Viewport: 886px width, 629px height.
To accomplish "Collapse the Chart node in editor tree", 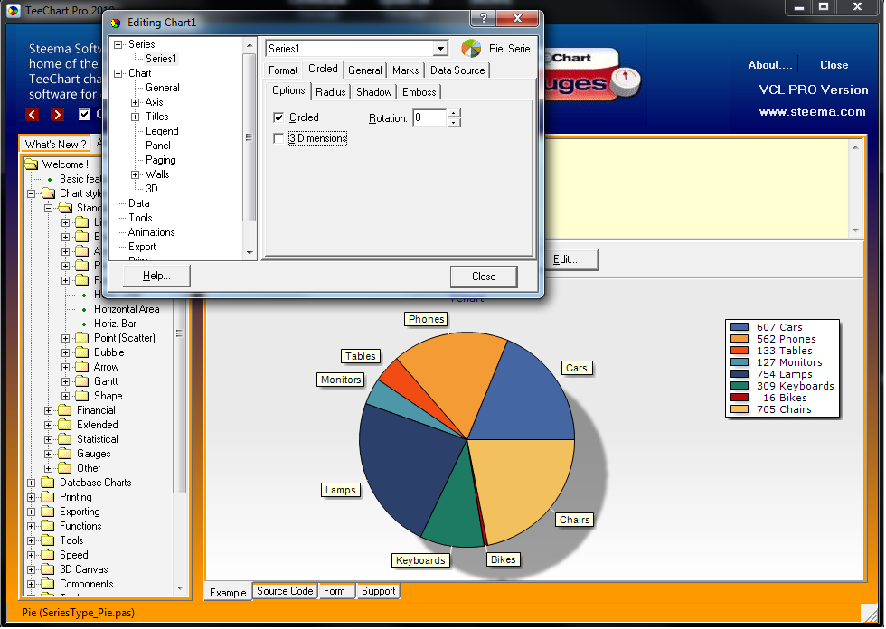I will [x=118, y=73].
